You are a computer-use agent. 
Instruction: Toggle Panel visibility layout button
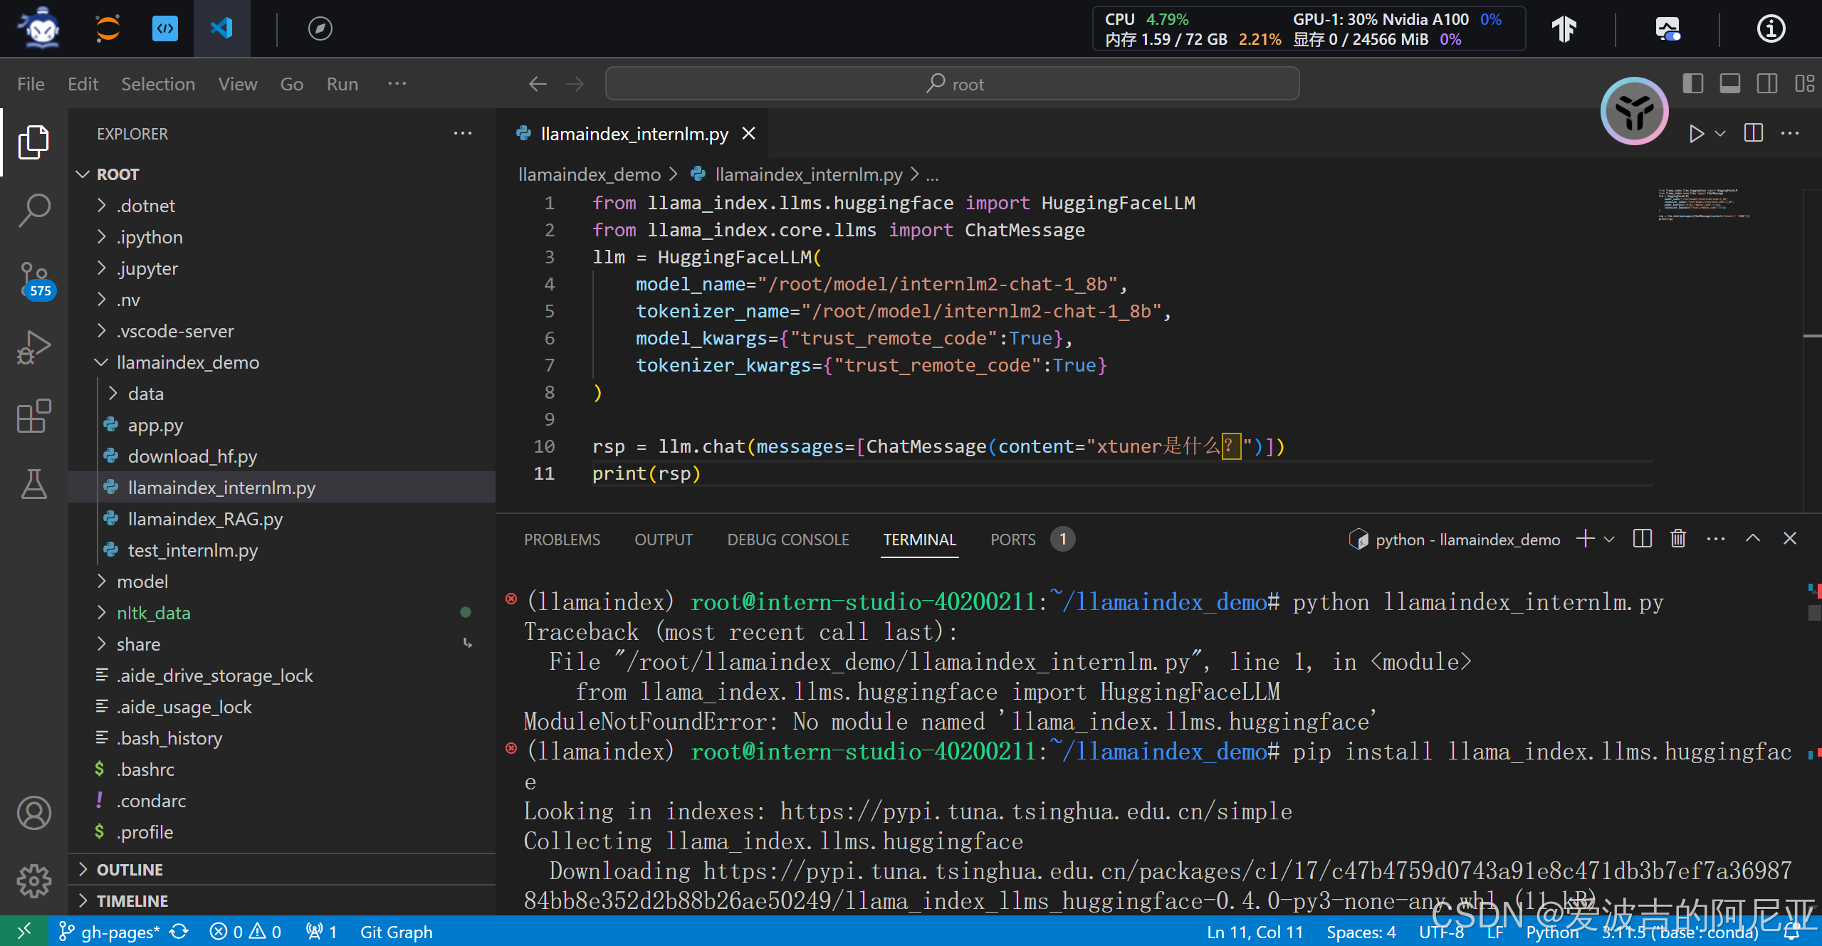coord(1729,84)
